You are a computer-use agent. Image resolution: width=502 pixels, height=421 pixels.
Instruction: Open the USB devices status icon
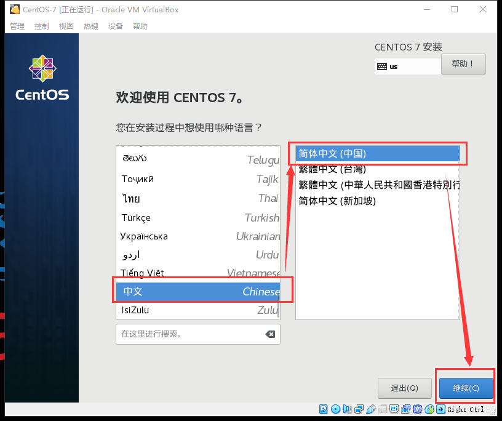coord(371,409)
